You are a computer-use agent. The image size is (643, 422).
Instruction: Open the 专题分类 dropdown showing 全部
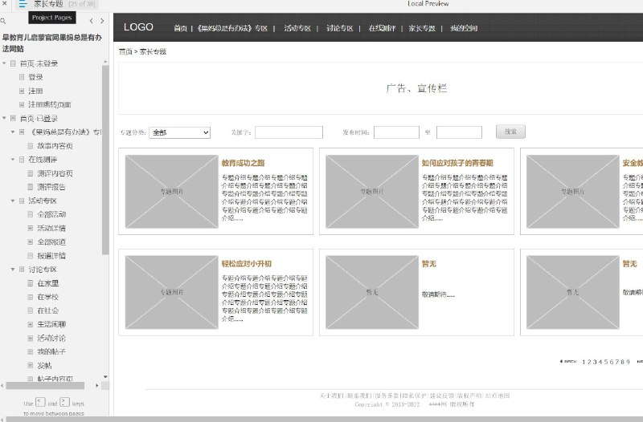(x=179, y=132)
